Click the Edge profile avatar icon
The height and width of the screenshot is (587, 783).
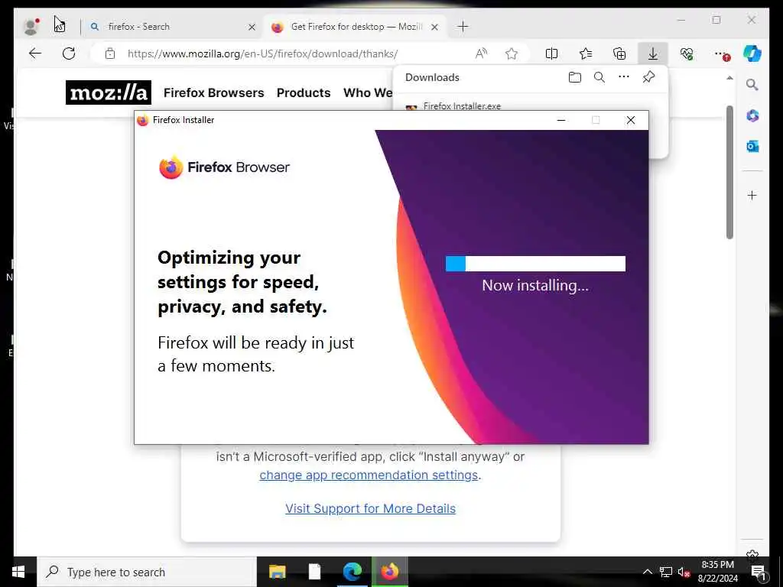pyautogui.click(x=31, y=27)
